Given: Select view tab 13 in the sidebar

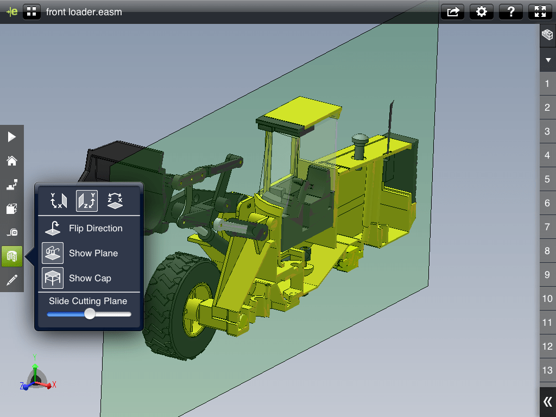Looking at the screenshot, I should point(547,370).
